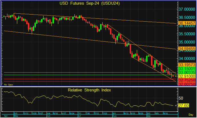Select the Aug month marker on timeline

(115, 116)
